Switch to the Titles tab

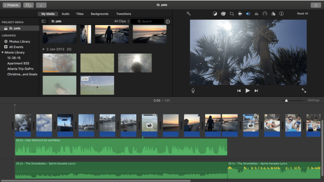[80, 14]
